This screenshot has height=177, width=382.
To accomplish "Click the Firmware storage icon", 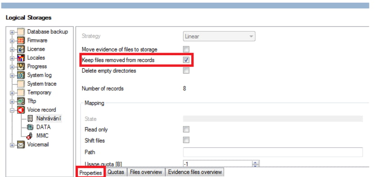I will [x=21, y=40].
